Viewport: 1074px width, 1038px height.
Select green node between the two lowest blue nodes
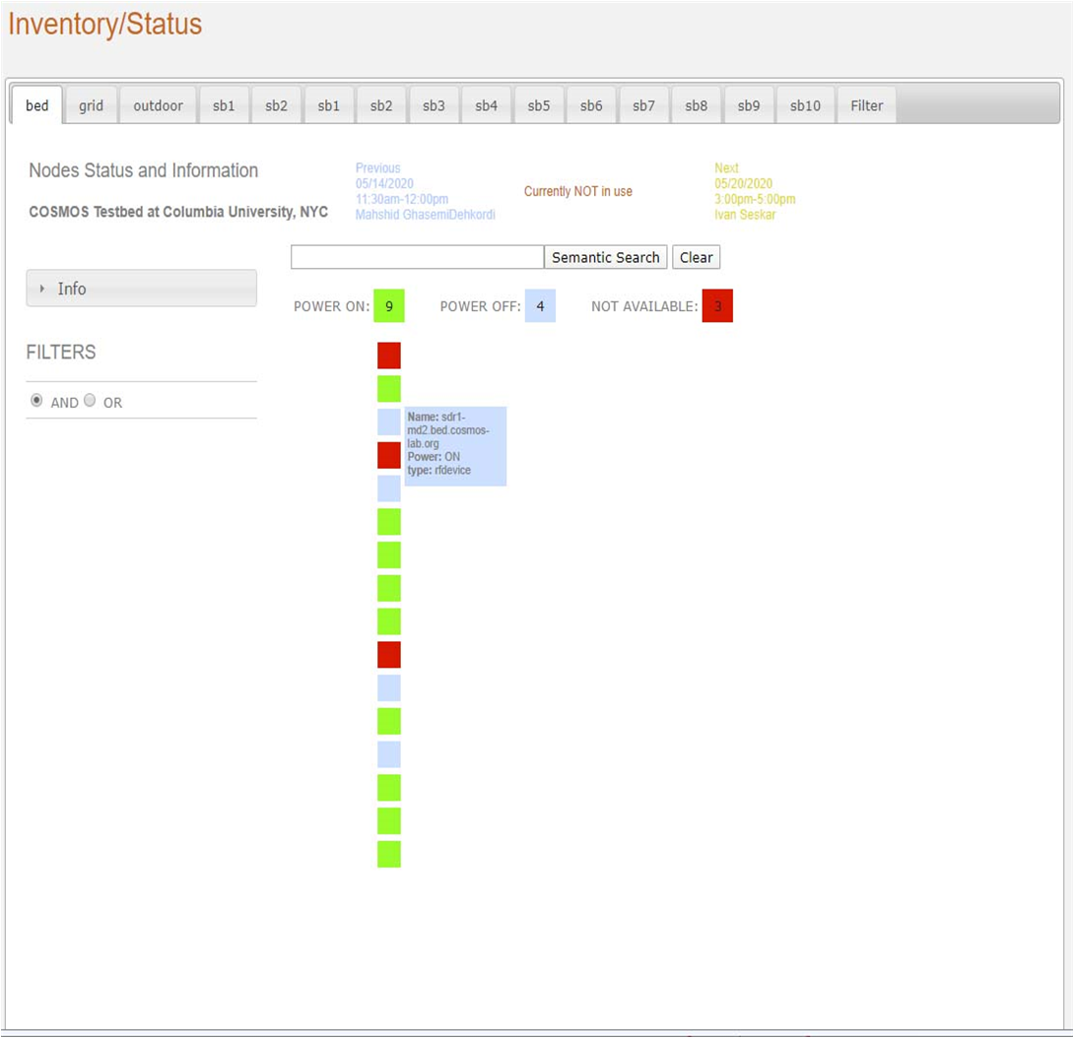click(388, 721)
